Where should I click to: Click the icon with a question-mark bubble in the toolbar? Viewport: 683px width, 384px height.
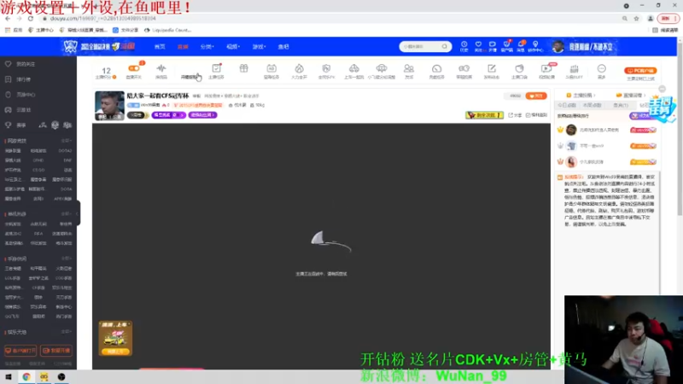[464, 68]
